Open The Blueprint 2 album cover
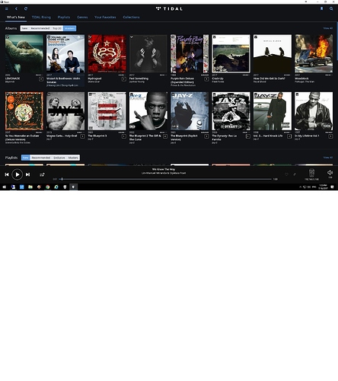Viewport: 338px width, 381px height. coord(148,111)
